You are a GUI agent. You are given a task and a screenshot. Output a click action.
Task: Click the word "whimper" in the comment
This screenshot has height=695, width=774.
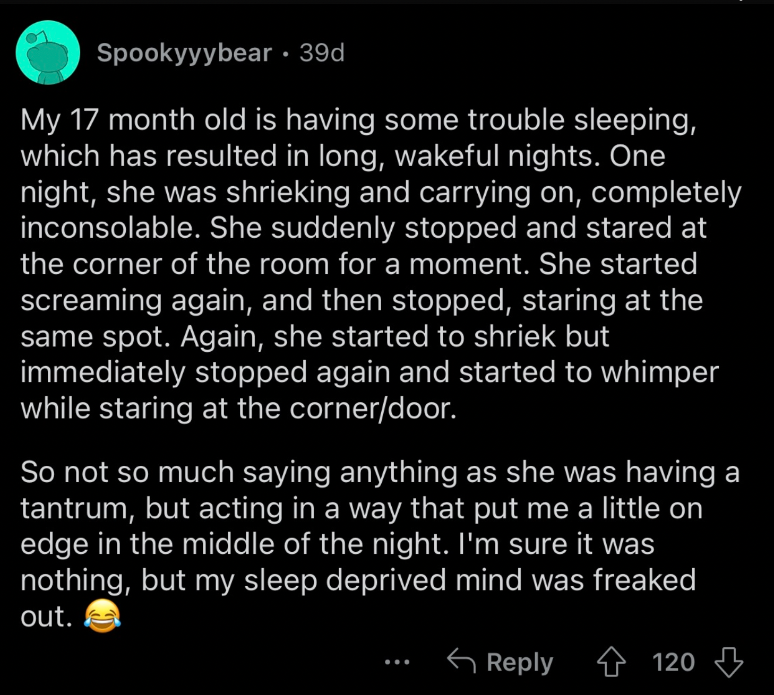(x=659, y=372)
